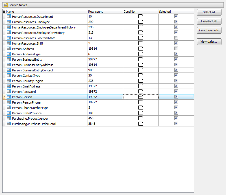Click the Row count column header

tap(96, 12)
